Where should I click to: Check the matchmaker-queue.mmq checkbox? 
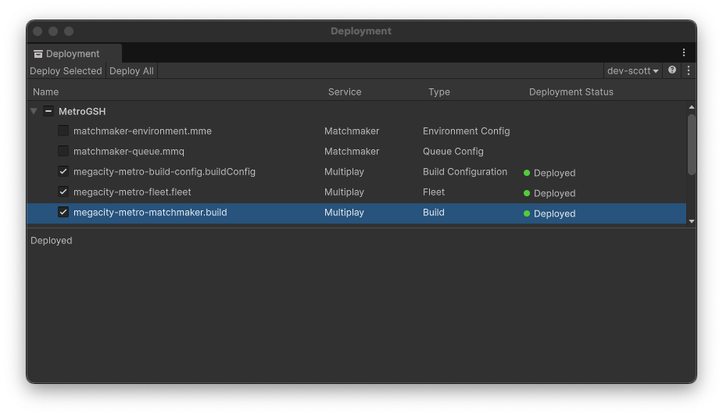click(63, 151)
